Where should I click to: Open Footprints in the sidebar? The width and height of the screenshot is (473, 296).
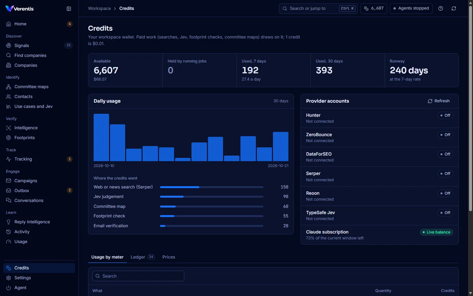pyautogui.click(x=39, y=137)
